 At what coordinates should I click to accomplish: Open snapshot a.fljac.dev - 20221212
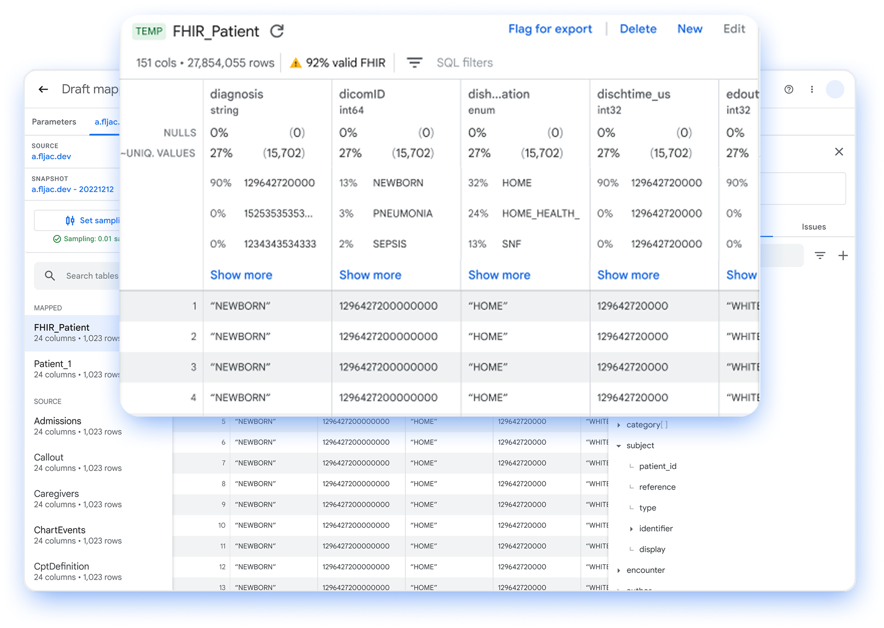(x=73, y=189)
